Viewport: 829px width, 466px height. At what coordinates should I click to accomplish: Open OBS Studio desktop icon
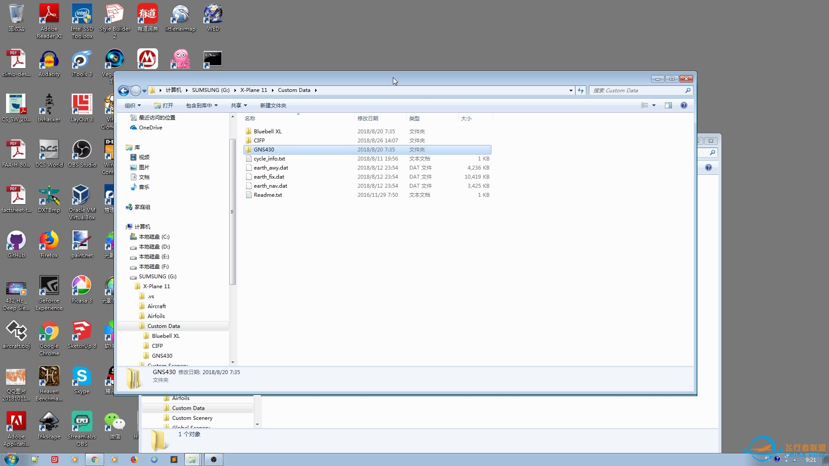pyautogui.click(x=82, y=154)
